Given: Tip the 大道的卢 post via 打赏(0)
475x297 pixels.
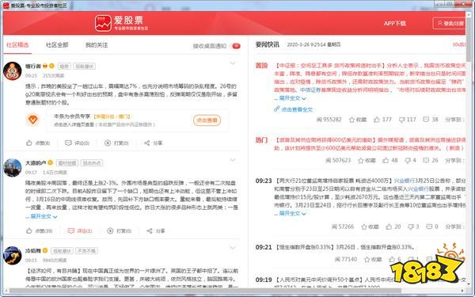Looking at the screenshot, I should point(120,231).
